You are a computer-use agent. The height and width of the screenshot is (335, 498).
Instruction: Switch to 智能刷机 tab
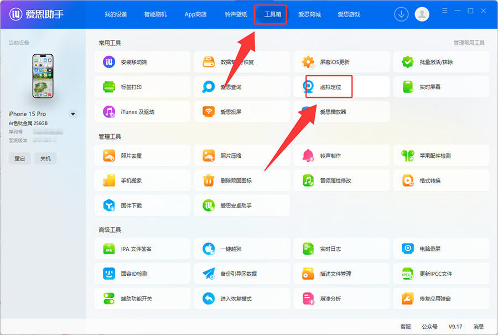point(155,14)
